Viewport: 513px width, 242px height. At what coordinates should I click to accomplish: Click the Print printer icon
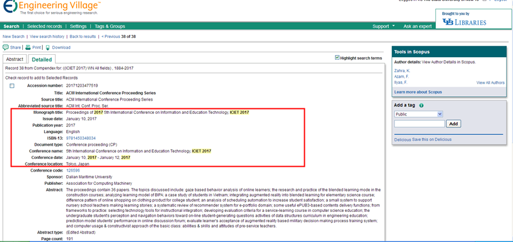click(28, 48)
